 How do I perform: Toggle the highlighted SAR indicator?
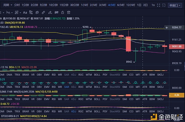pos(67,87)
